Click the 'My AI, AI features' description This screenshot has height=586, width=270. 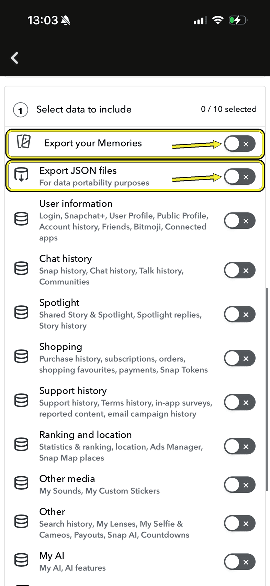pyautogui.click(x=72, y=568)
